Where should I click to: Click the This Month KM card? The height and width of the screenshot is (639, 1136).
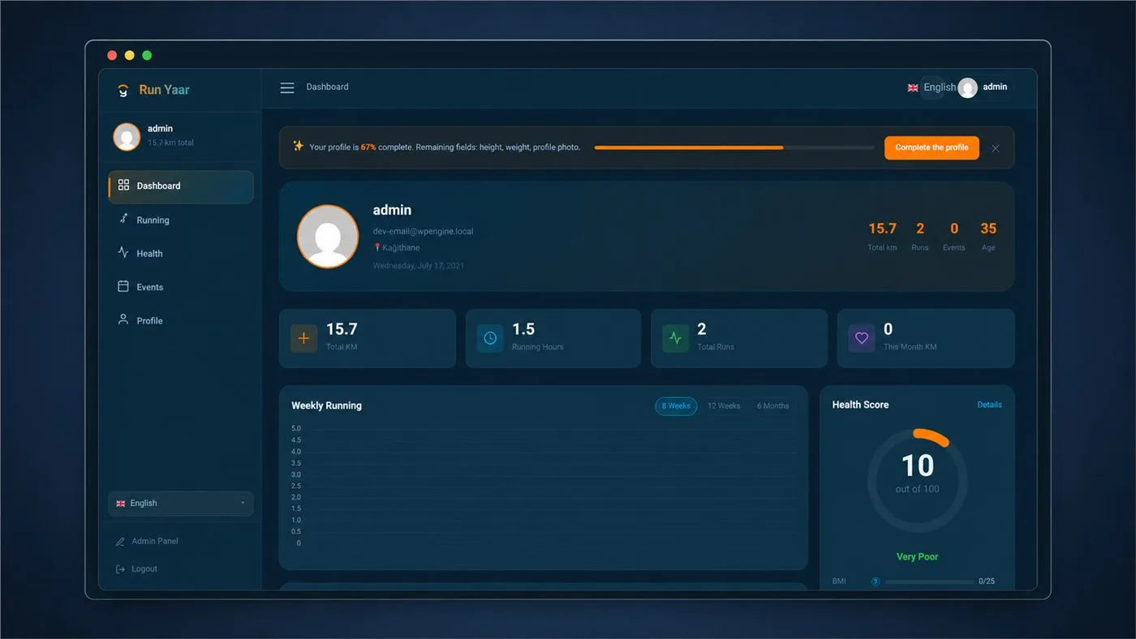[926, 338]
